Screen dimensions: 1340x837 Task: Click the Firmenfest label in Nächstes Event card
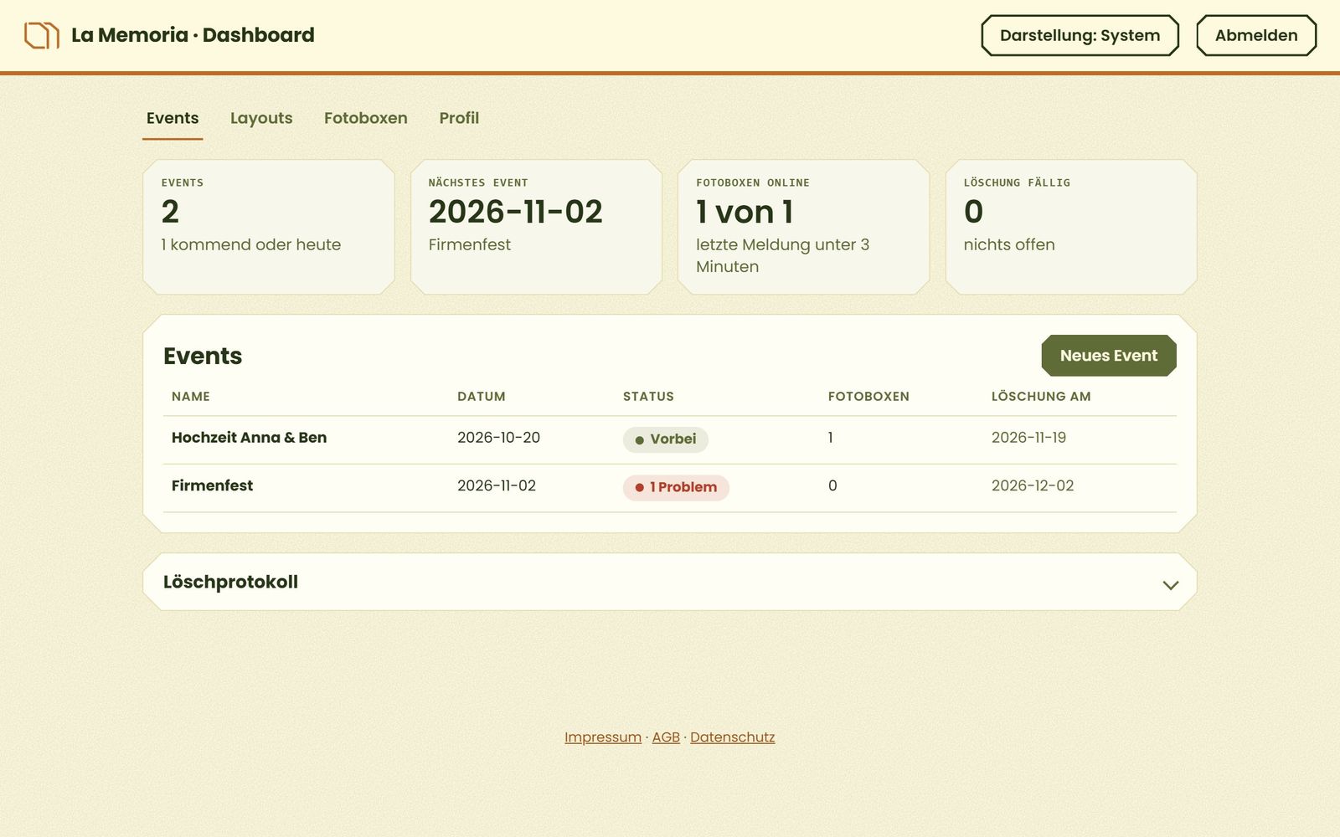(x=470, y=244)
